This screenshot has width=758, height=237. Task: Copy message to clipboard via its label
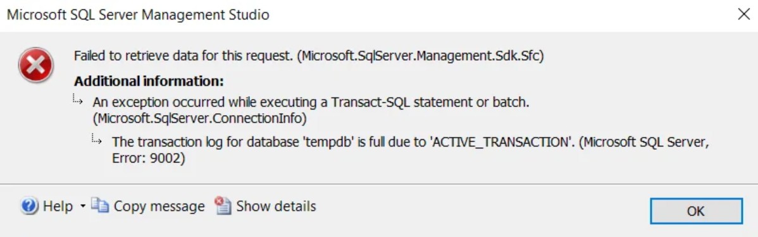[x=159, y=207]
